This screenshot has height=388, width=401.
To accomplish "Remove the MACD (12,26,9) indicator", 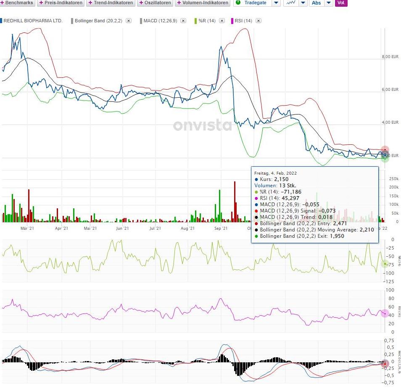I will click(183, 20).
